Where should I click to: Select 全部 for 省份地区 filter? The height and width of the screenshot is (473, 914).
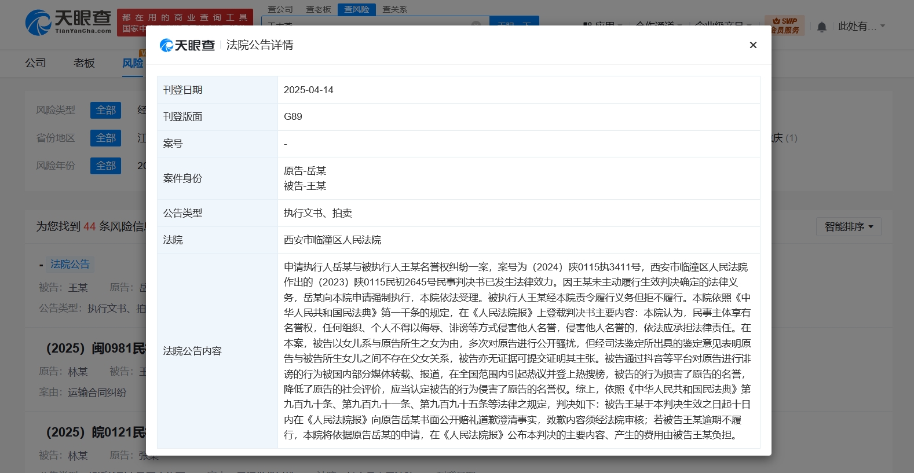(x=105, y=138)
